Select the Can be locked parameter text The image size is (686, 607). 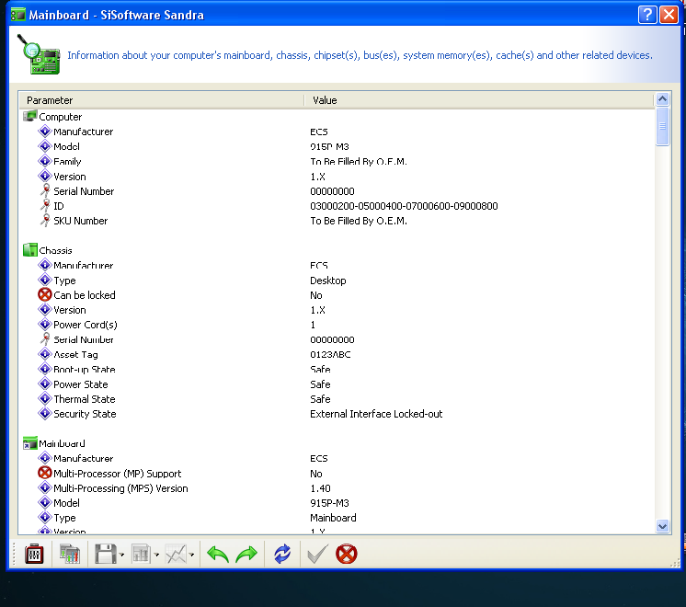pyautogui.click(x=85, y=295)
